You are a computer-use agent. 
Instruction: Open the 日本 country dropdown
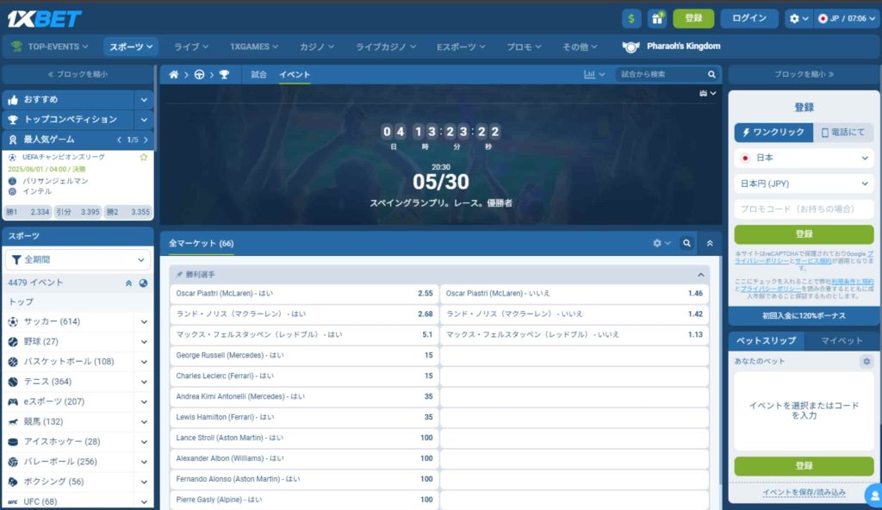[x=804, y=159]
